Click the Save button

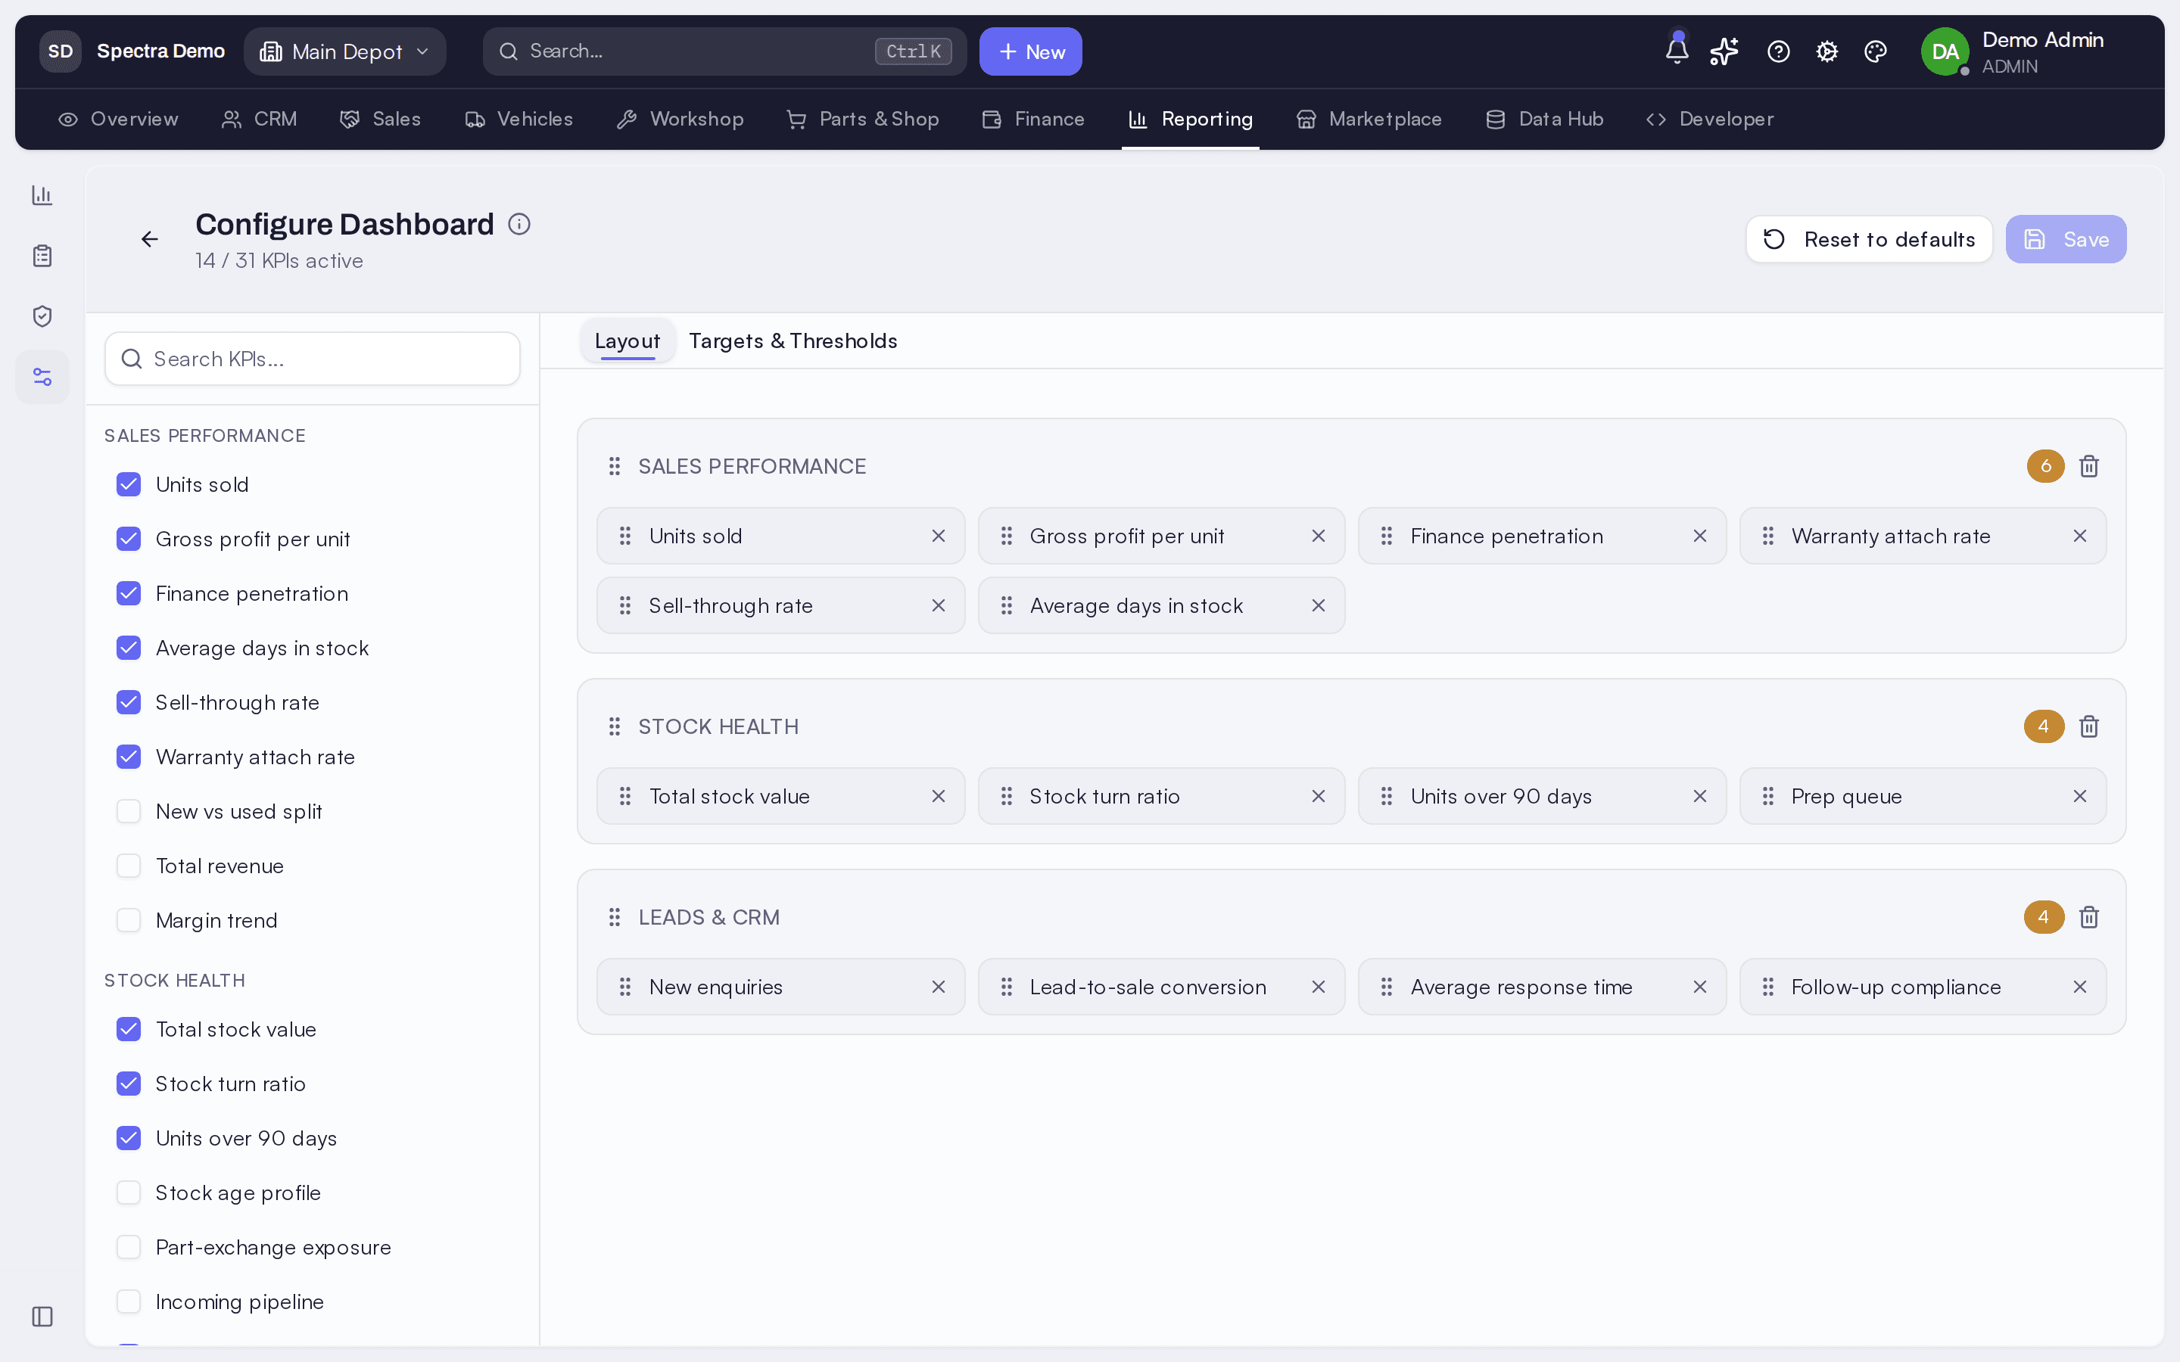click(2066, 238)
